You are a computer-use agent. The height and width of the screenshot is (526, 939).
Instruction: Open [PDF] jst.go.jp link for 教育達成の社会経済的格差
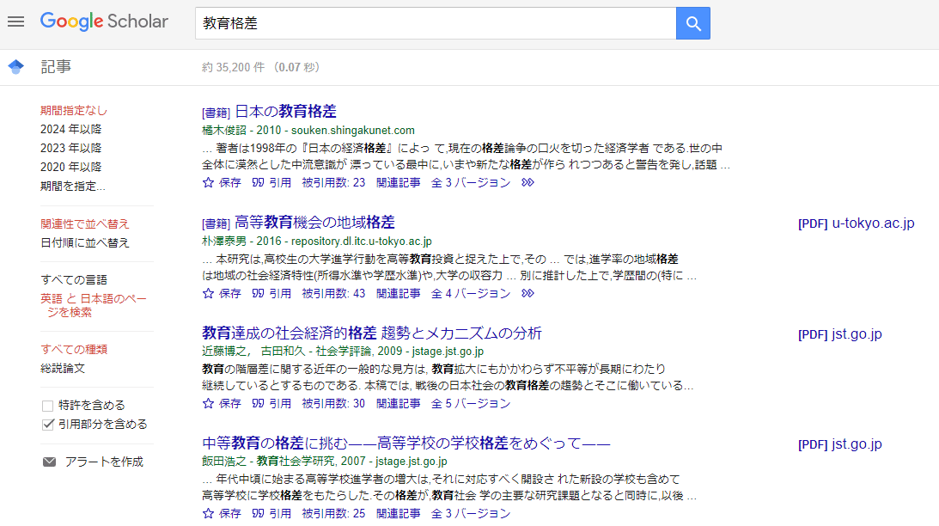pos(839,334)
